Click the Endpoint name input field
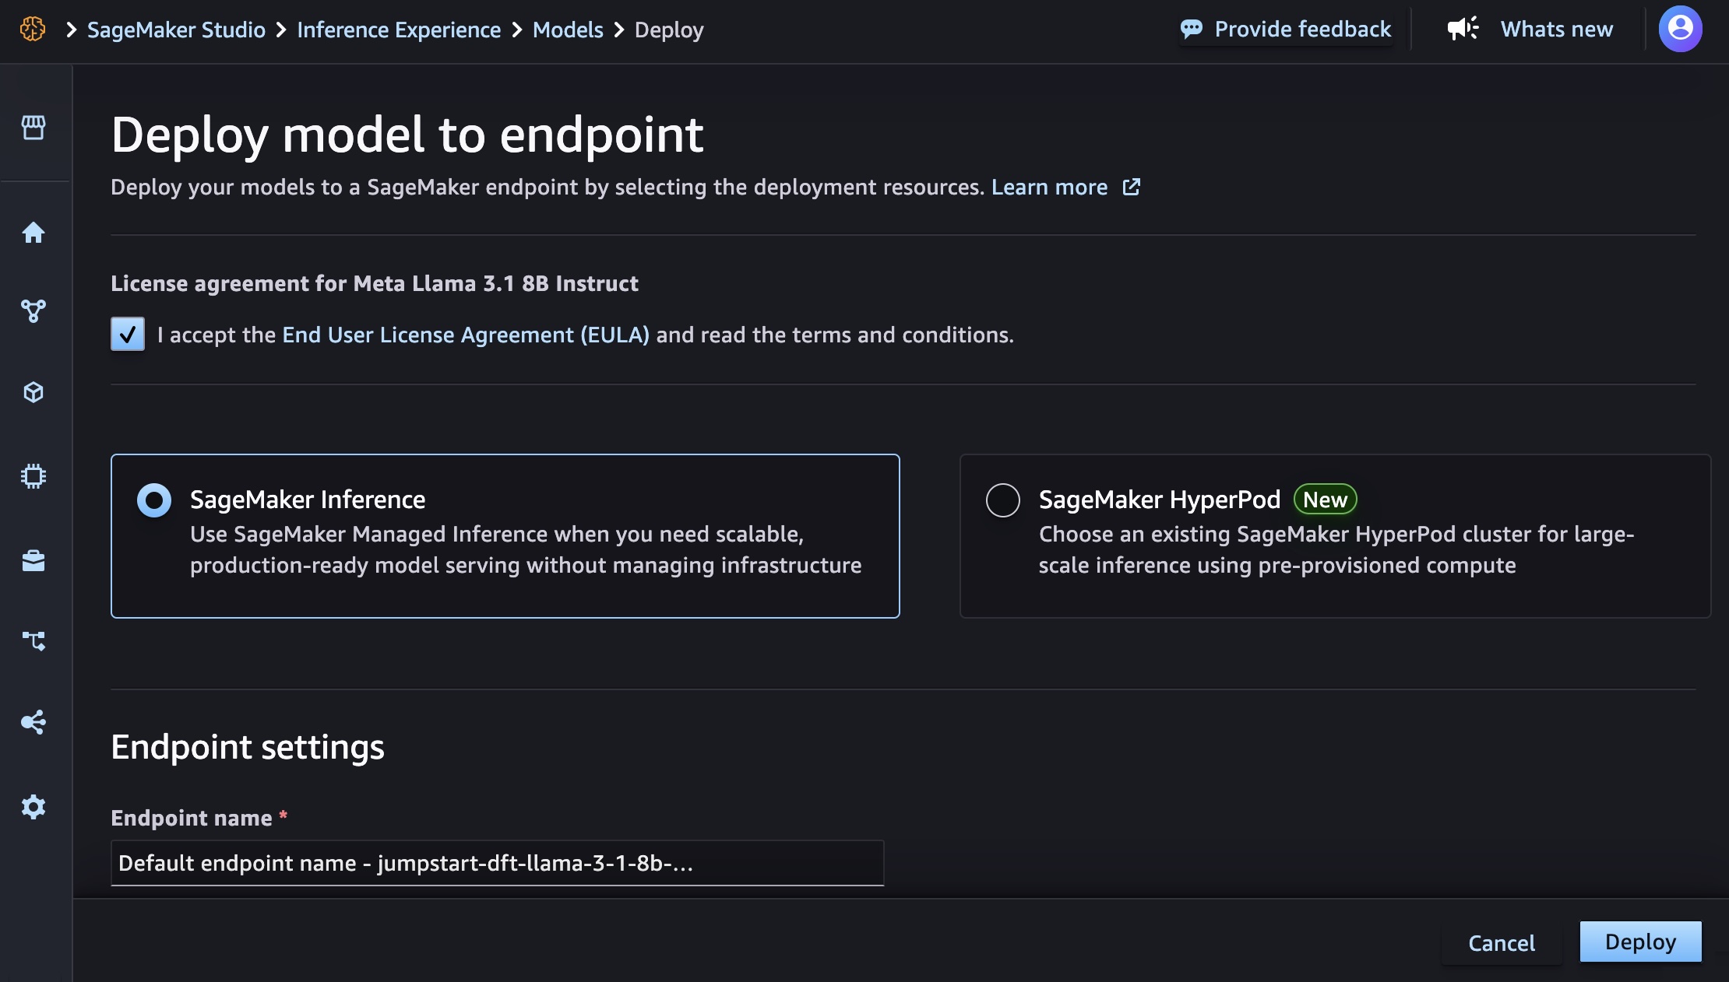Screen dimensions: 1729x982 pos(497,863)
